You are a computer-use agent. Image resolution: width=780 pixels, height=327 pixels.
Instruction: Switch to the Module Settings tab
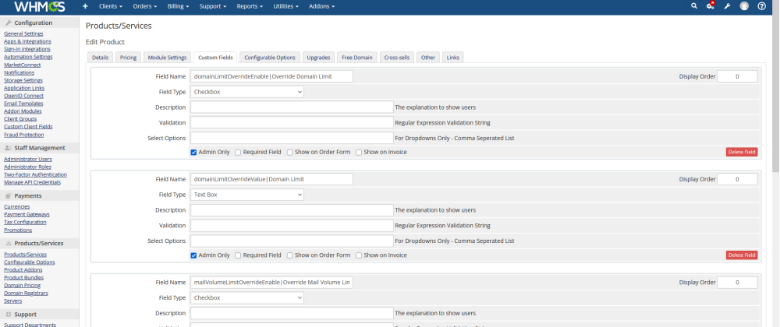pos(167,58)
